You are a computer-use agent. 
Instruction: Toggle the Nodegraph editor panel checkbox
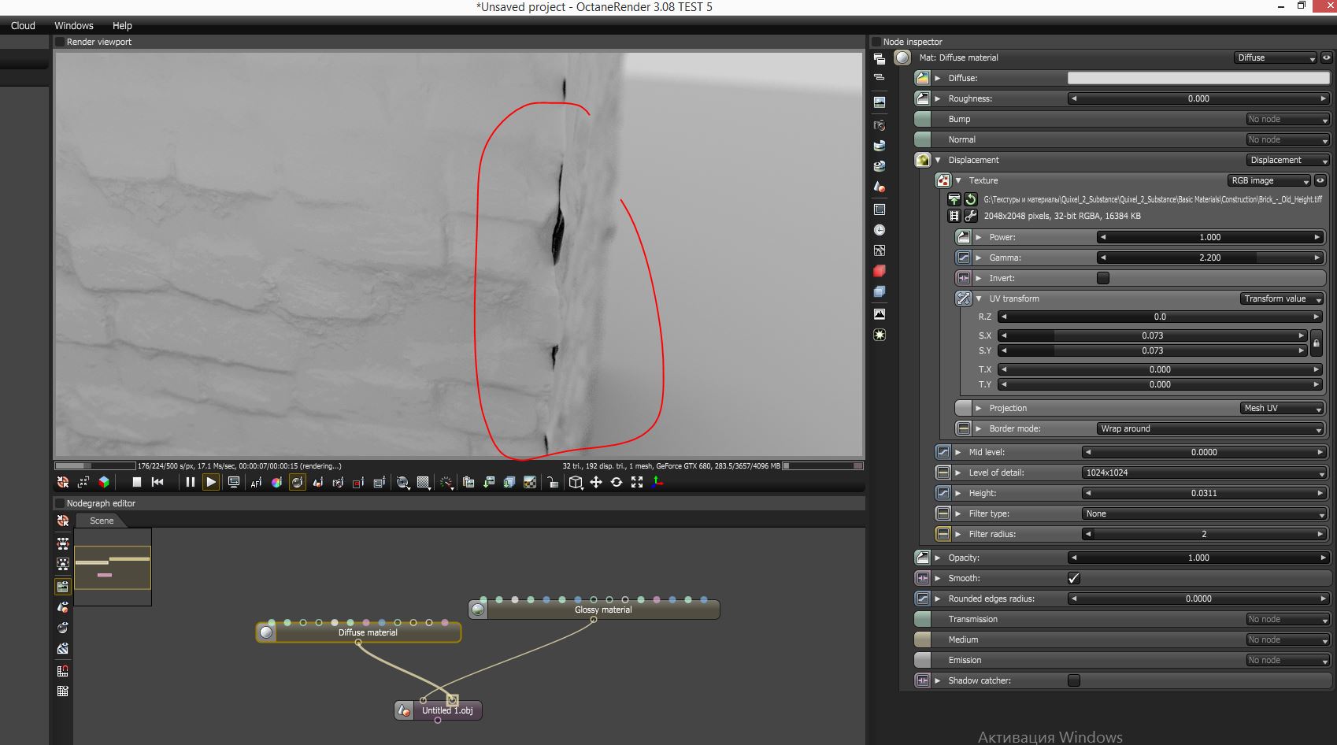(x=60, y=503)
